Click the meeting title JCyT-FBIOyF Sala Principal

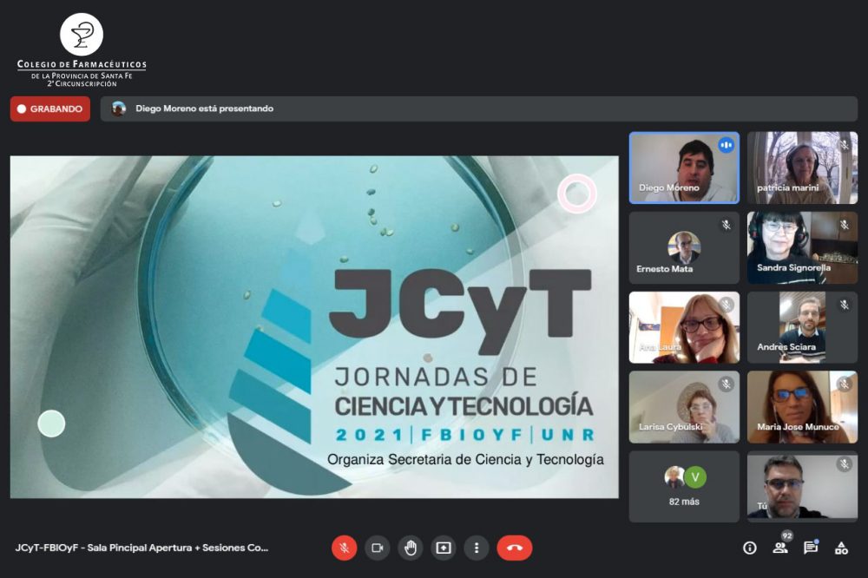pos(141,548)
